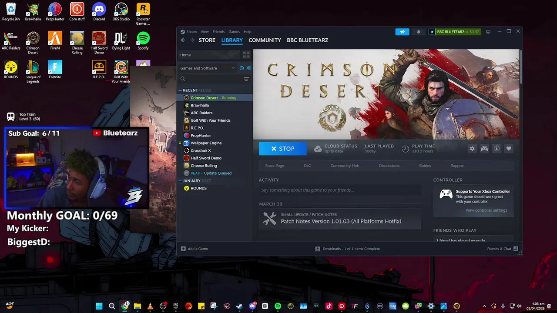Switch to the COMMUNITY tab
The width and height of the screenshot is (557, 313).
tap(265, 40)
